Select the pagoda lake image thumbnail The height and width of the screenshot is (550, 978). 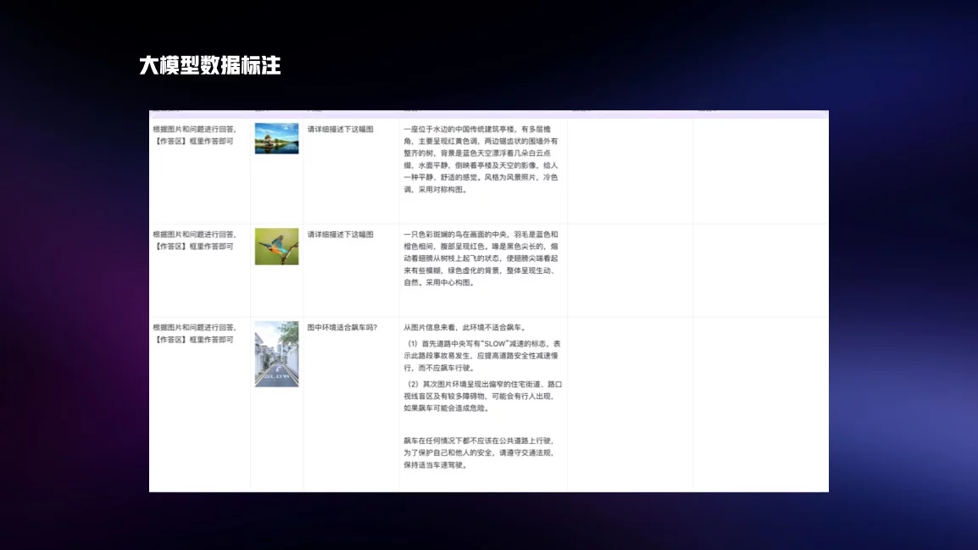click(x=276, y=138)
